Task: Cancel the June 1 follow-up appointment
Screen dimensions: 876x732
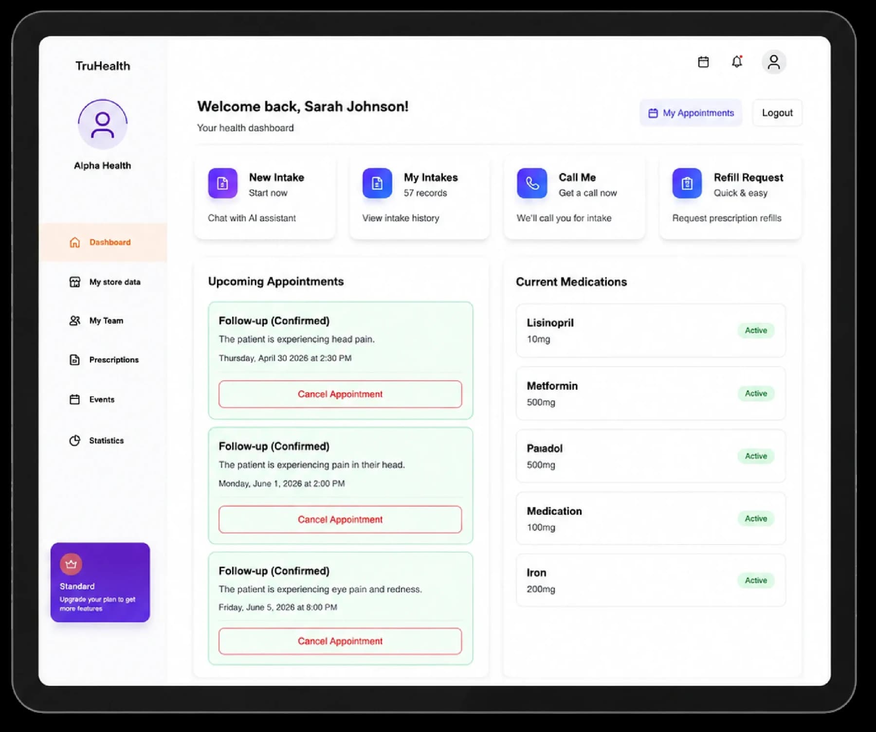Action: tap(340, 519)
